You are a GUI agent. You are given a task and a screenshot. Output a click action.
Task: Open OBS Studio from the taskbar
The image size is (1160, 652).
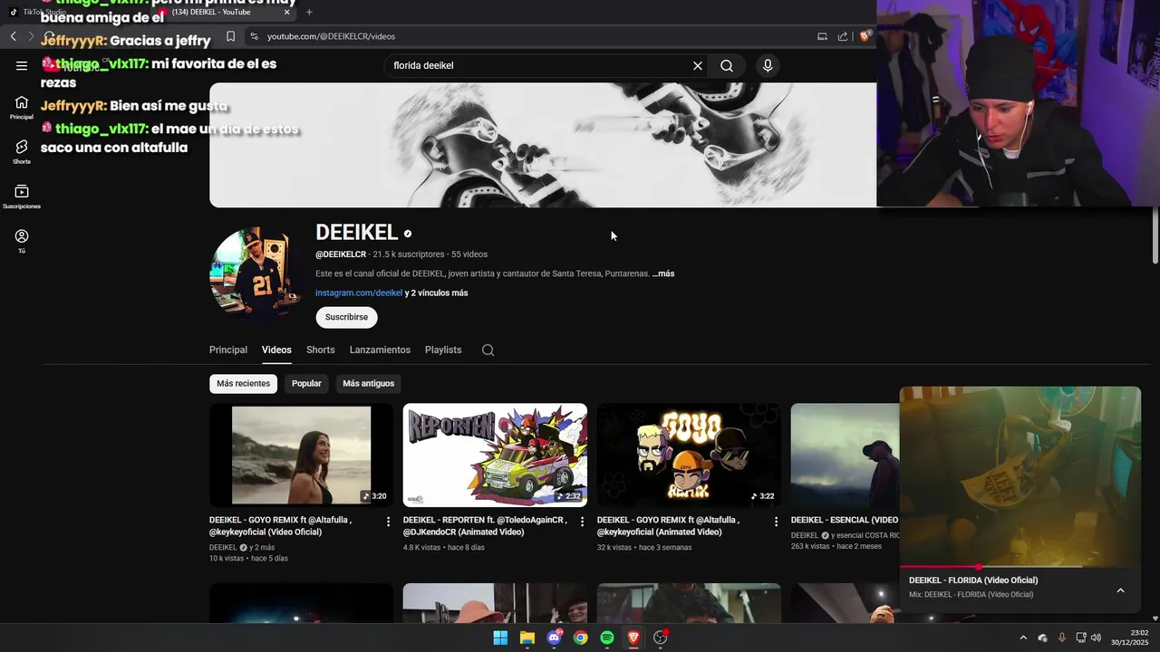[661, 638]
